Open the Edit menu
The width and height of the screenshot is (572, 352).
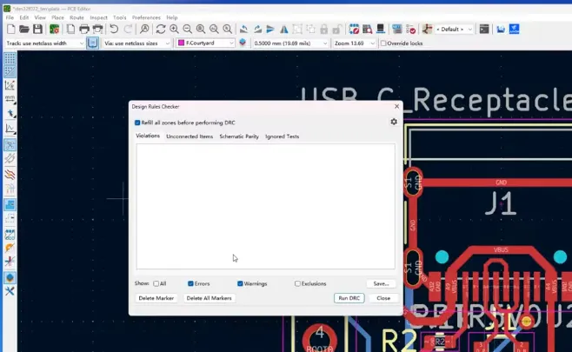pos(24,17)
